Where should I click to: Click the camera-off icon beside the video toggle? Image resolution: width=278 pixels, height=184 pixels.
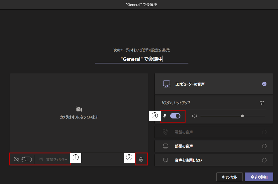coord(16,159)
